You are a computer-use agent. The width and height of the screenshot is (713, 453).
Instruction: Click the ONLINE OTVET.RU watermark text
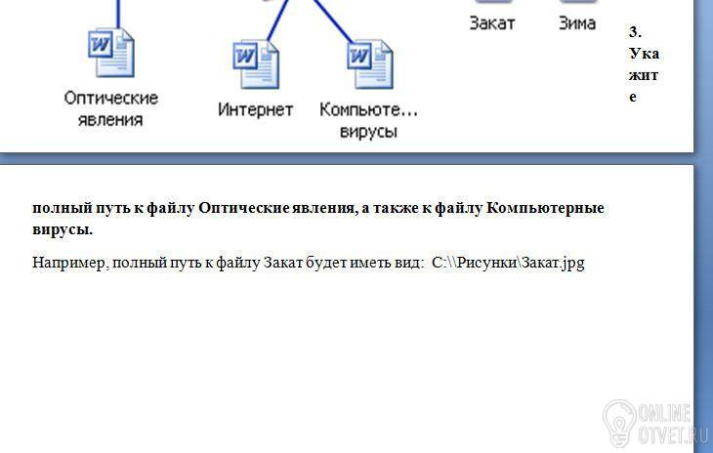pyautogui.click(x=673, y=424)
